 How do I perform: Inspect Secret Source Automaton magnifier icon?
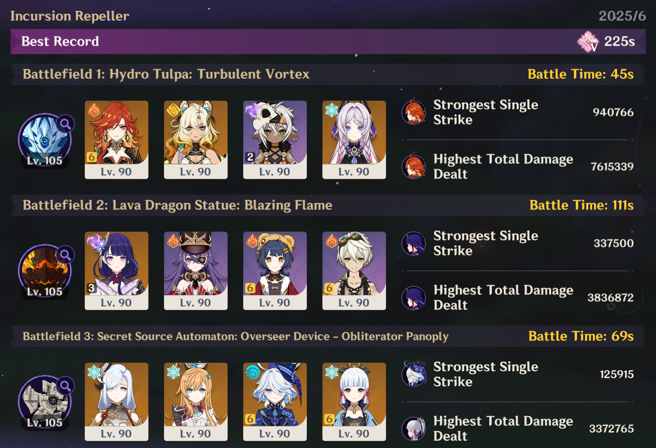[66, 386]
